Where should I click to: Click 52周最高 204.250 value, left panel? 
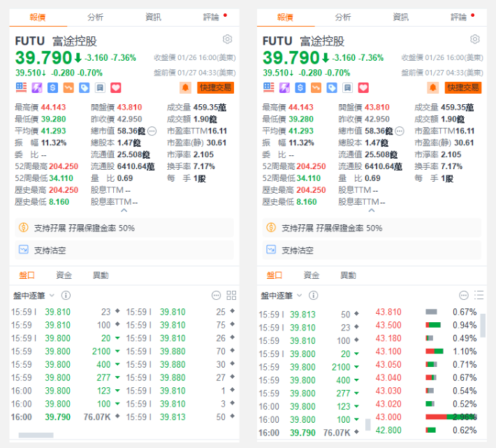(x=64, y=166)
